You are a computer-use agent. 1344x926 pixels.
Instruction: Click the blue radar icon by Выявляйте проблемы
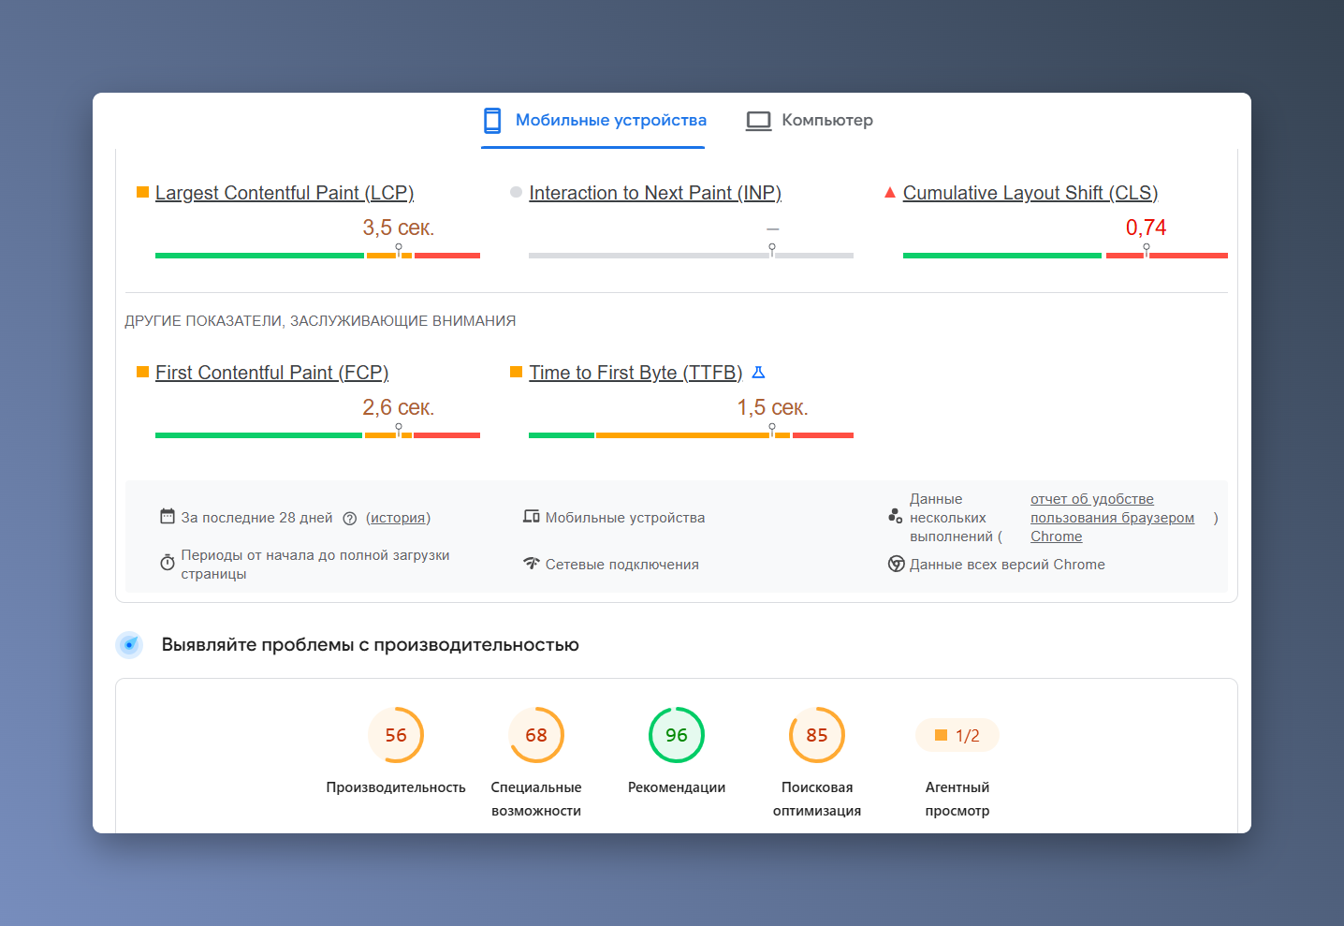point(129,644)
